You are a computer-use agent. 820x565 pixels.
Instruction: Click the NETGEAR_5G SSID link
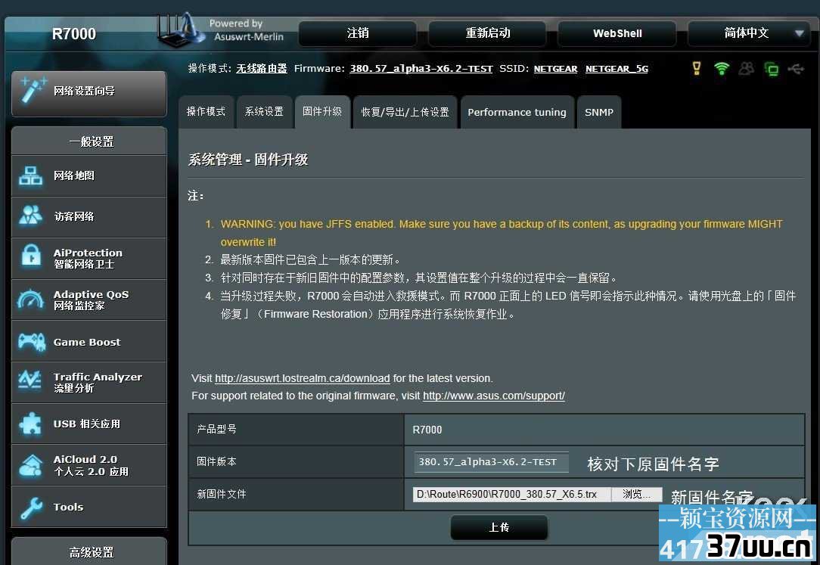tap(617, 69)
